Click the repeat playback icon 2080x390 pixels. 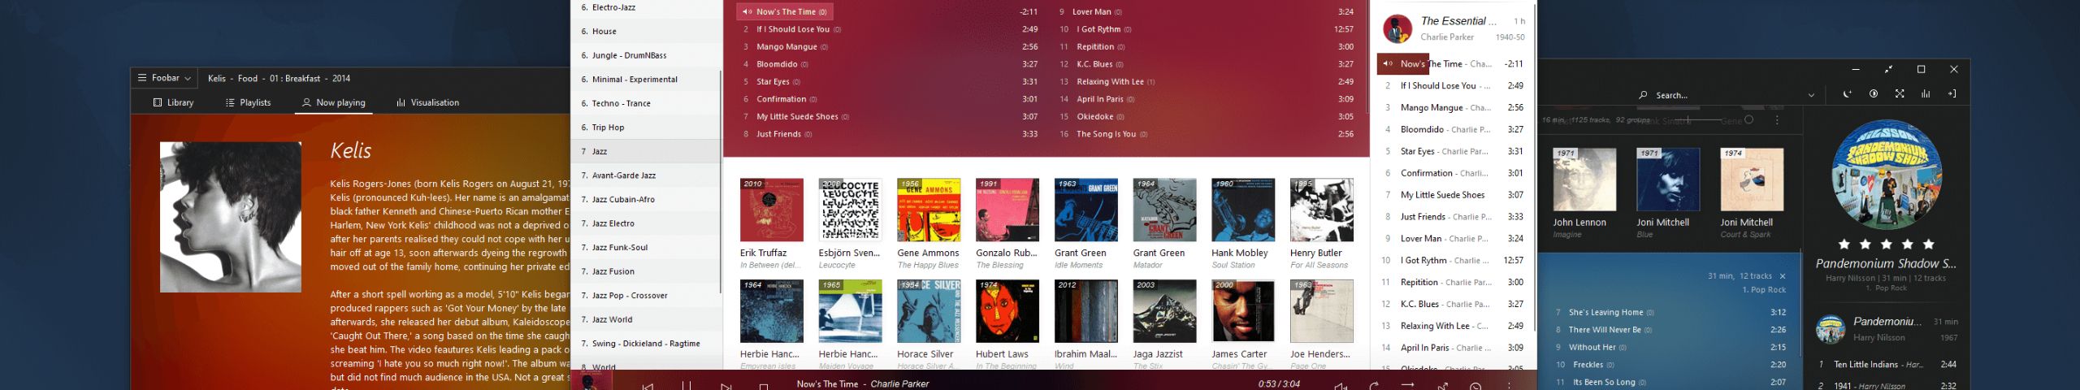point(1374,385)
